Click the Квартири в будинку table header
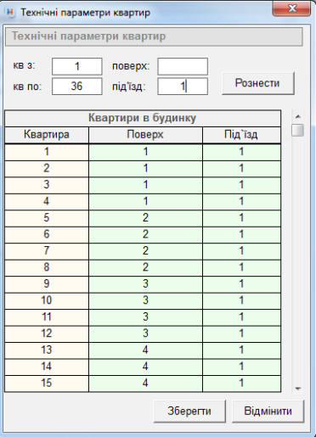 tap(143, 118)
